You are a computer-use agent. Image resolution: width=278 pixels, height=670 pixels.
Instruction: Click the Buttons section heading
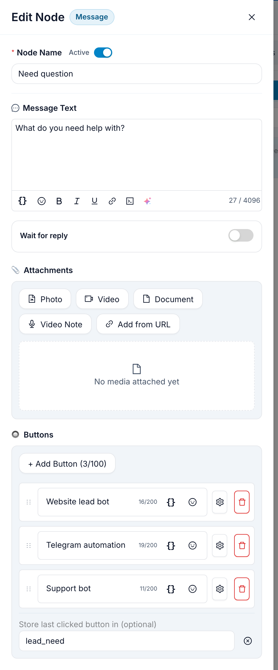pos(38,435)
